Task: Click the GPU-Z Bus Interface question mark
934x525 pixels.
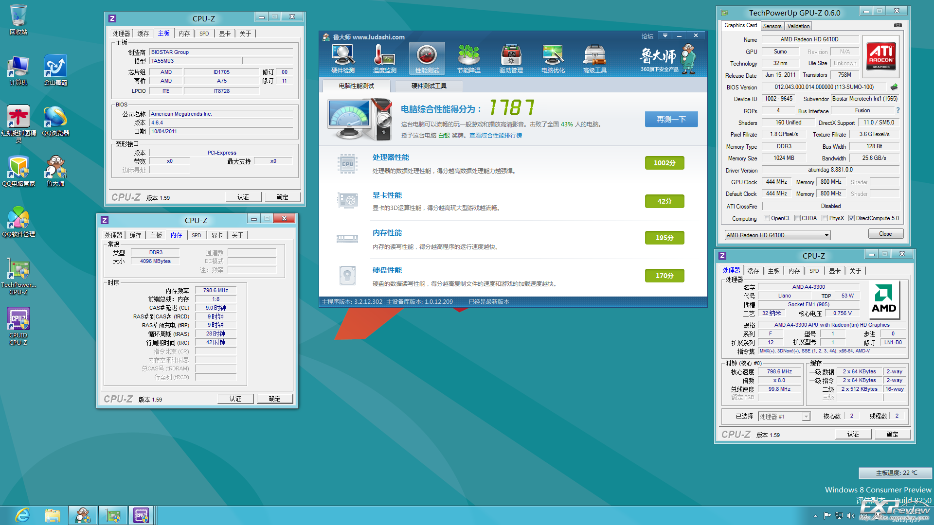Action: coord(898,111)
